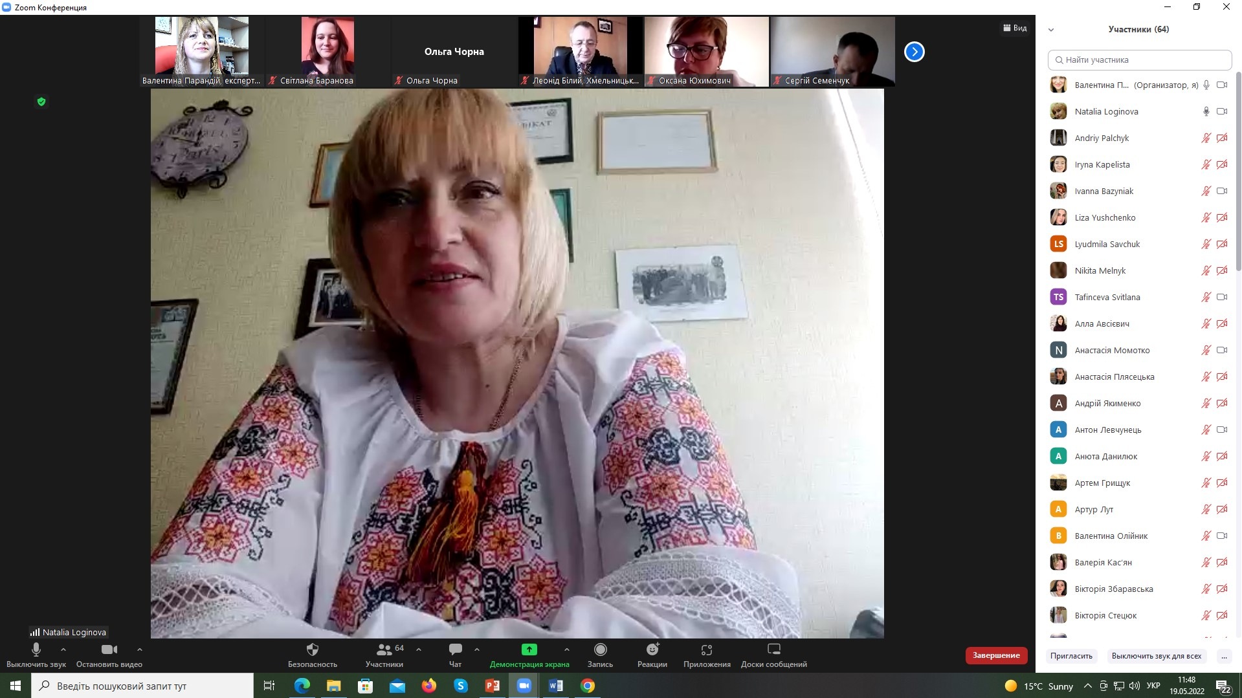
Task: Show next page of video thumbnails
Action: pyautogui.click(x=915, y=52)
